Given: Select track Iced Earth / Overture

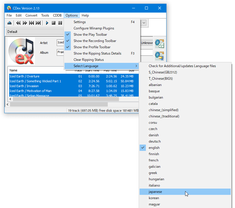Looking at the screenshot, I should tap(74, 76).
